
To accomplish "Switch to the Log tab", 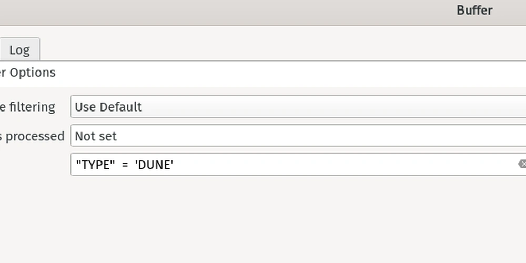I will [19, 50].
